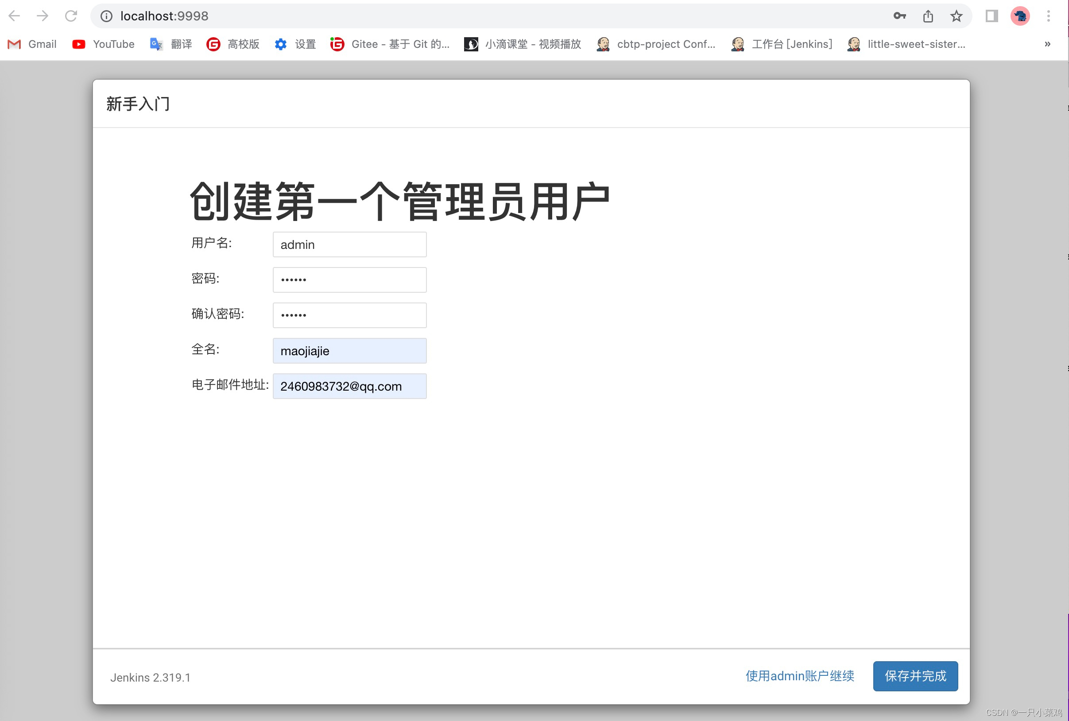Click 使用admin账户继续 link

tap(800, 676)
